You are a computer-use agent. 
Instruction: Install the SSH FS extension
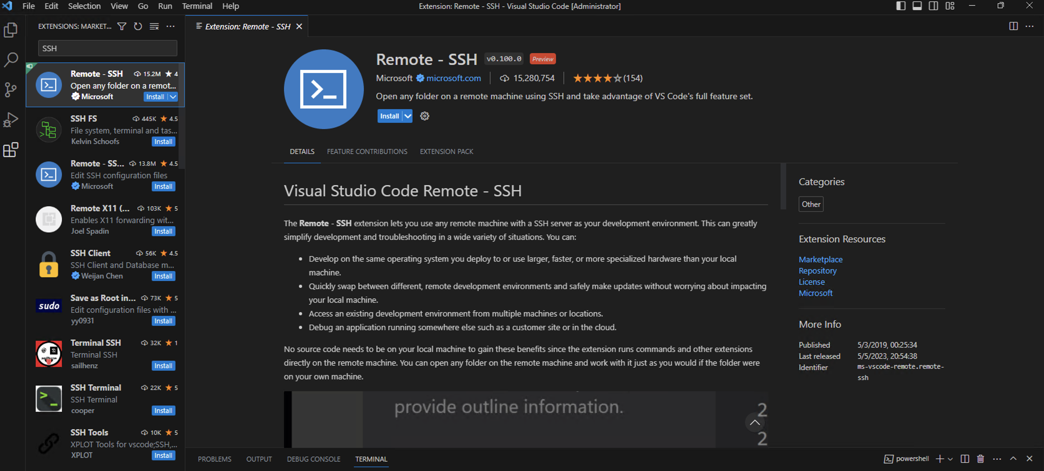point(163,142)
